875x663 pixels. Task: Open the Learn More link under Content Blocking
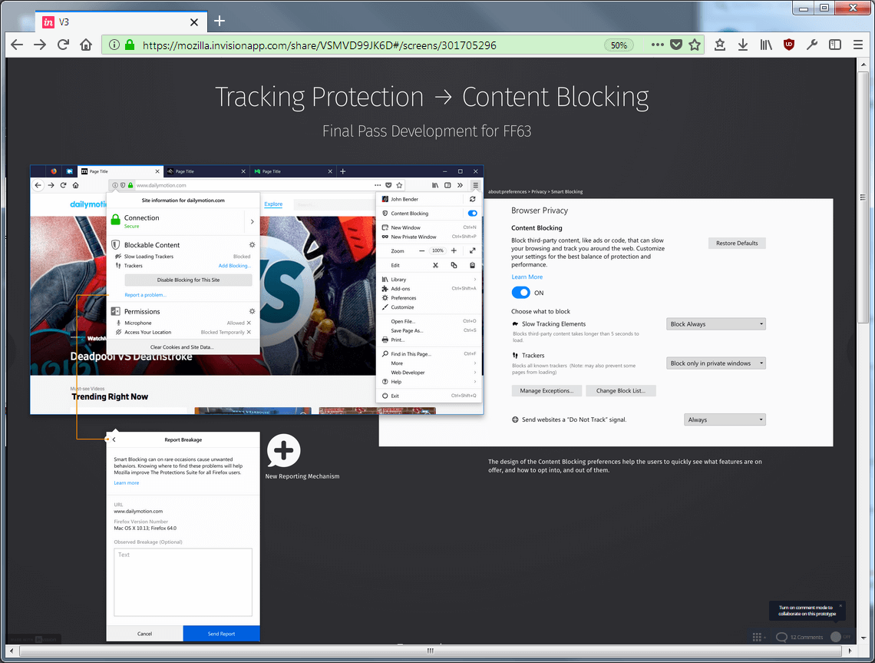pos(527,277)
